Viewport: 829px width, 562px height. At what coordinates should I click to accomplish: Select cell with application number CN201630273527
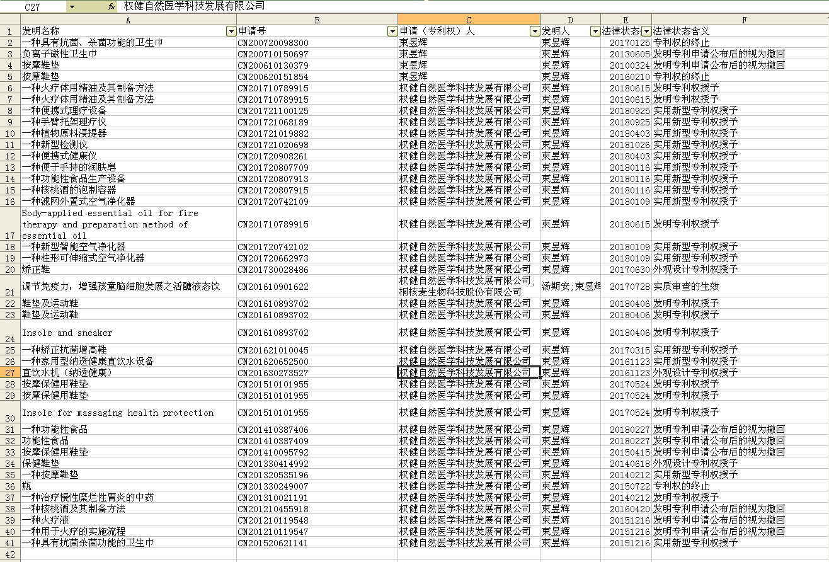click(317, 372)
